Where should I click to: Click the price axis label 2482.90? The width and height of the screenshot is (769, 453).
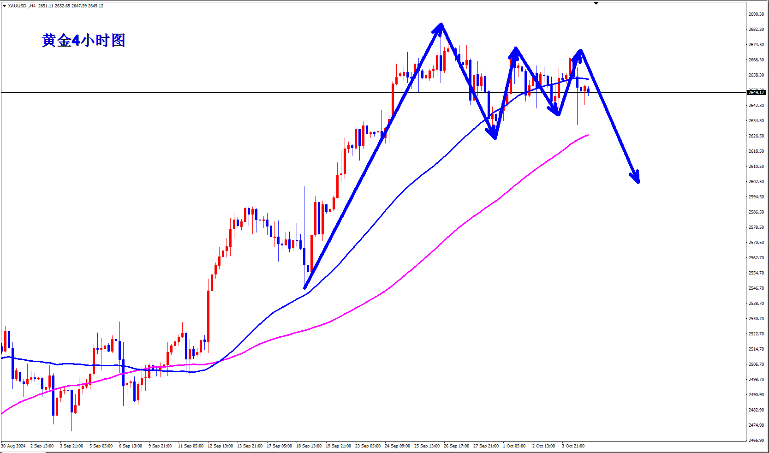[x=756, y=410]
